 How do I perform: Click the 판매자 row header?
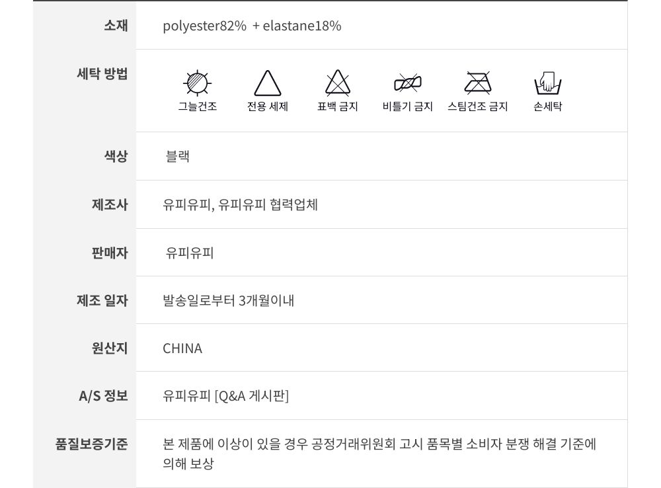point(109,253)
